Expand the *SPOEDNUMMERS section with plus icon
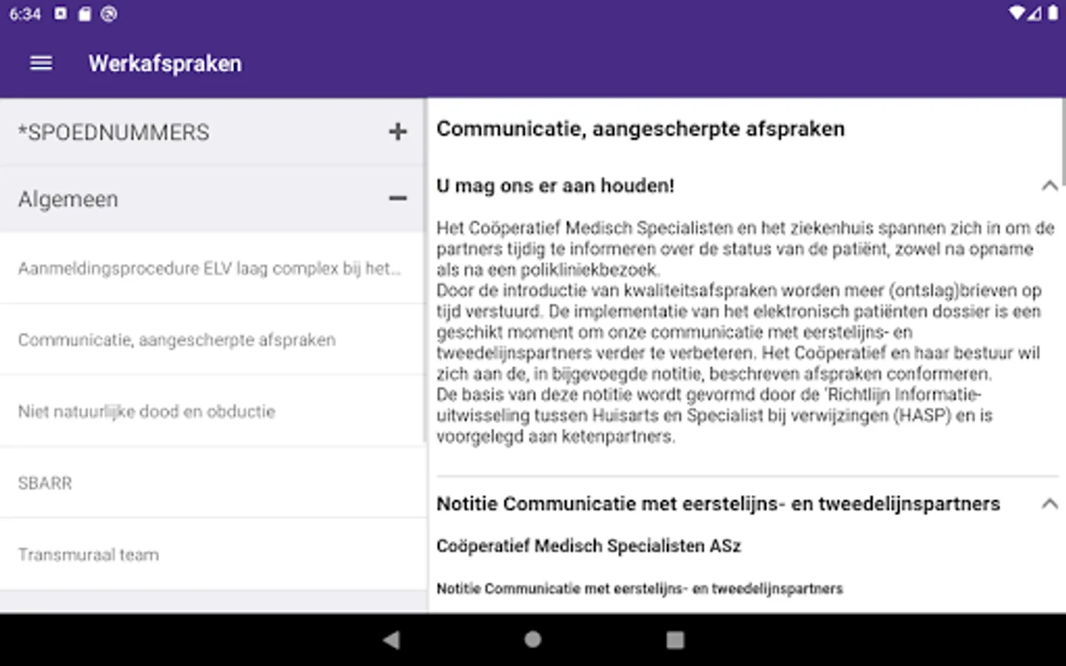 (x=398, y=132)
